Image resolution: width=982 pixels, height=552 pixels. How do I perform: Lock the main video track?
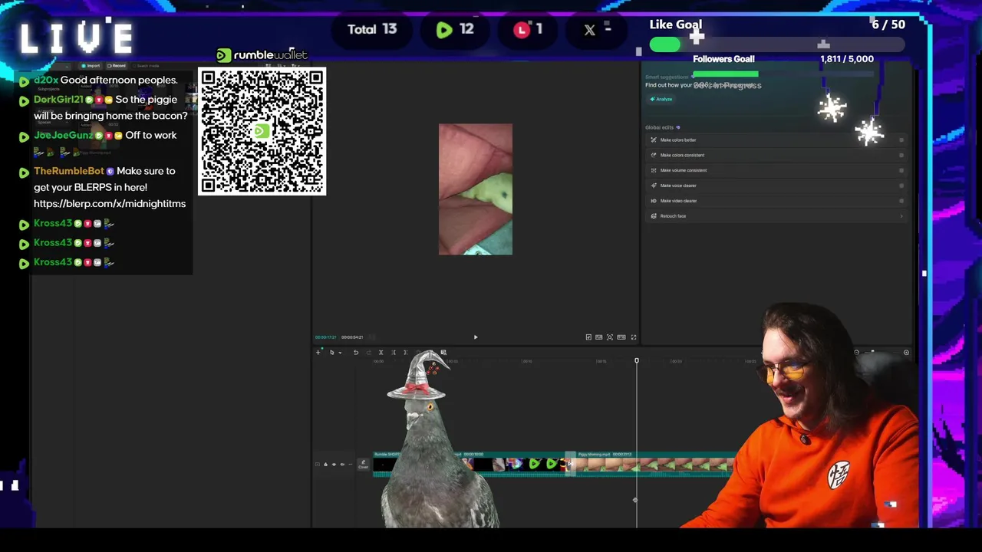pos(325,465)
